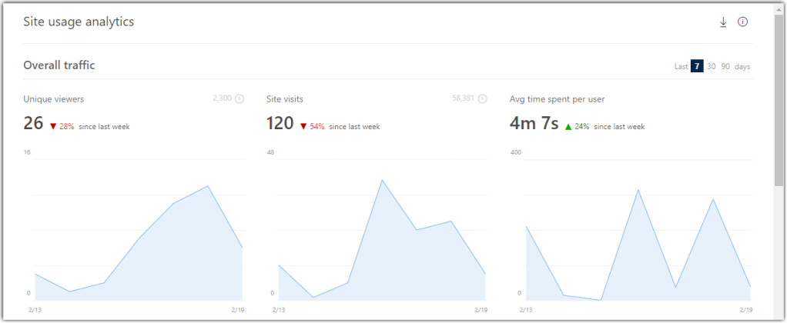Click the Overall traffic section heading
The width and height of the screenshot is (787, 323).
click(59, 65)
